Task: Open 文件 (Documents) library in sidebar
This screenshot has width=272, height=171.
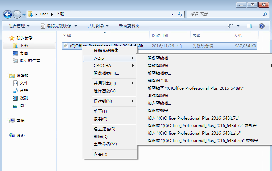Action: (24, 83)
